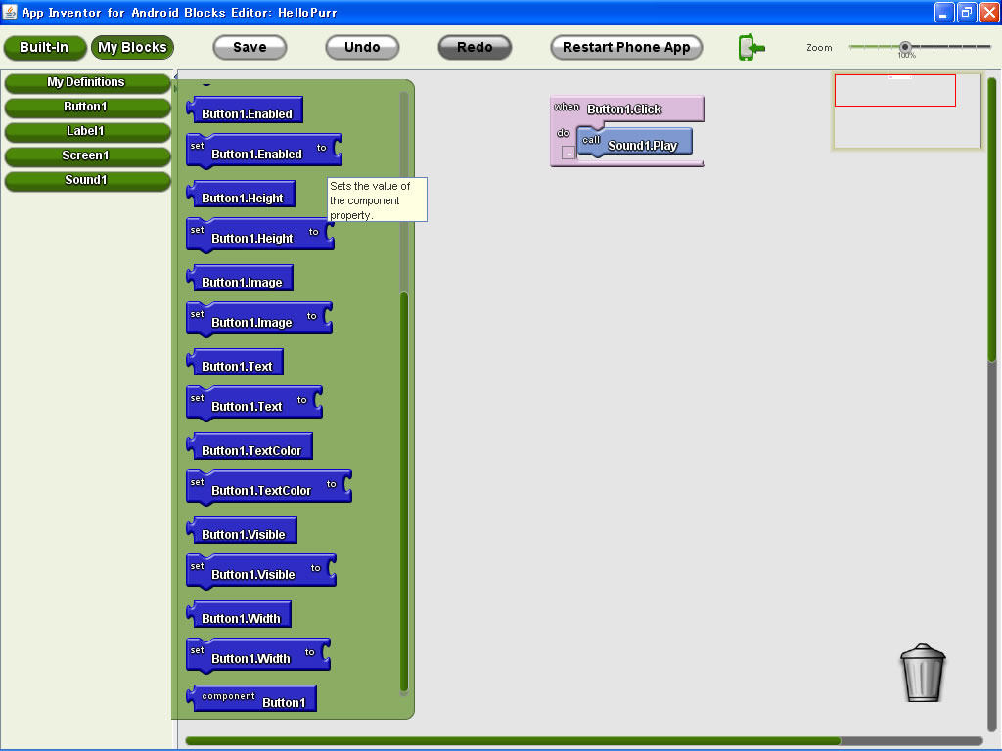
Task: Open the My Definitions drawer
Action: tap(86, 82)
